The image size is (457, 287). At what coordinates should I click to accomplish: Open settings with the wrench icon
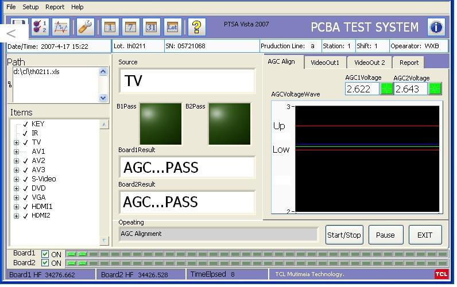click(86, 27)
